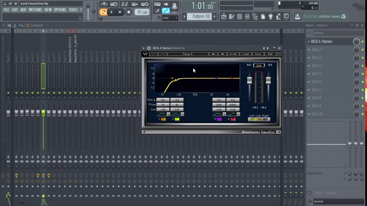Open the playlist view icon

coord(224,17)
